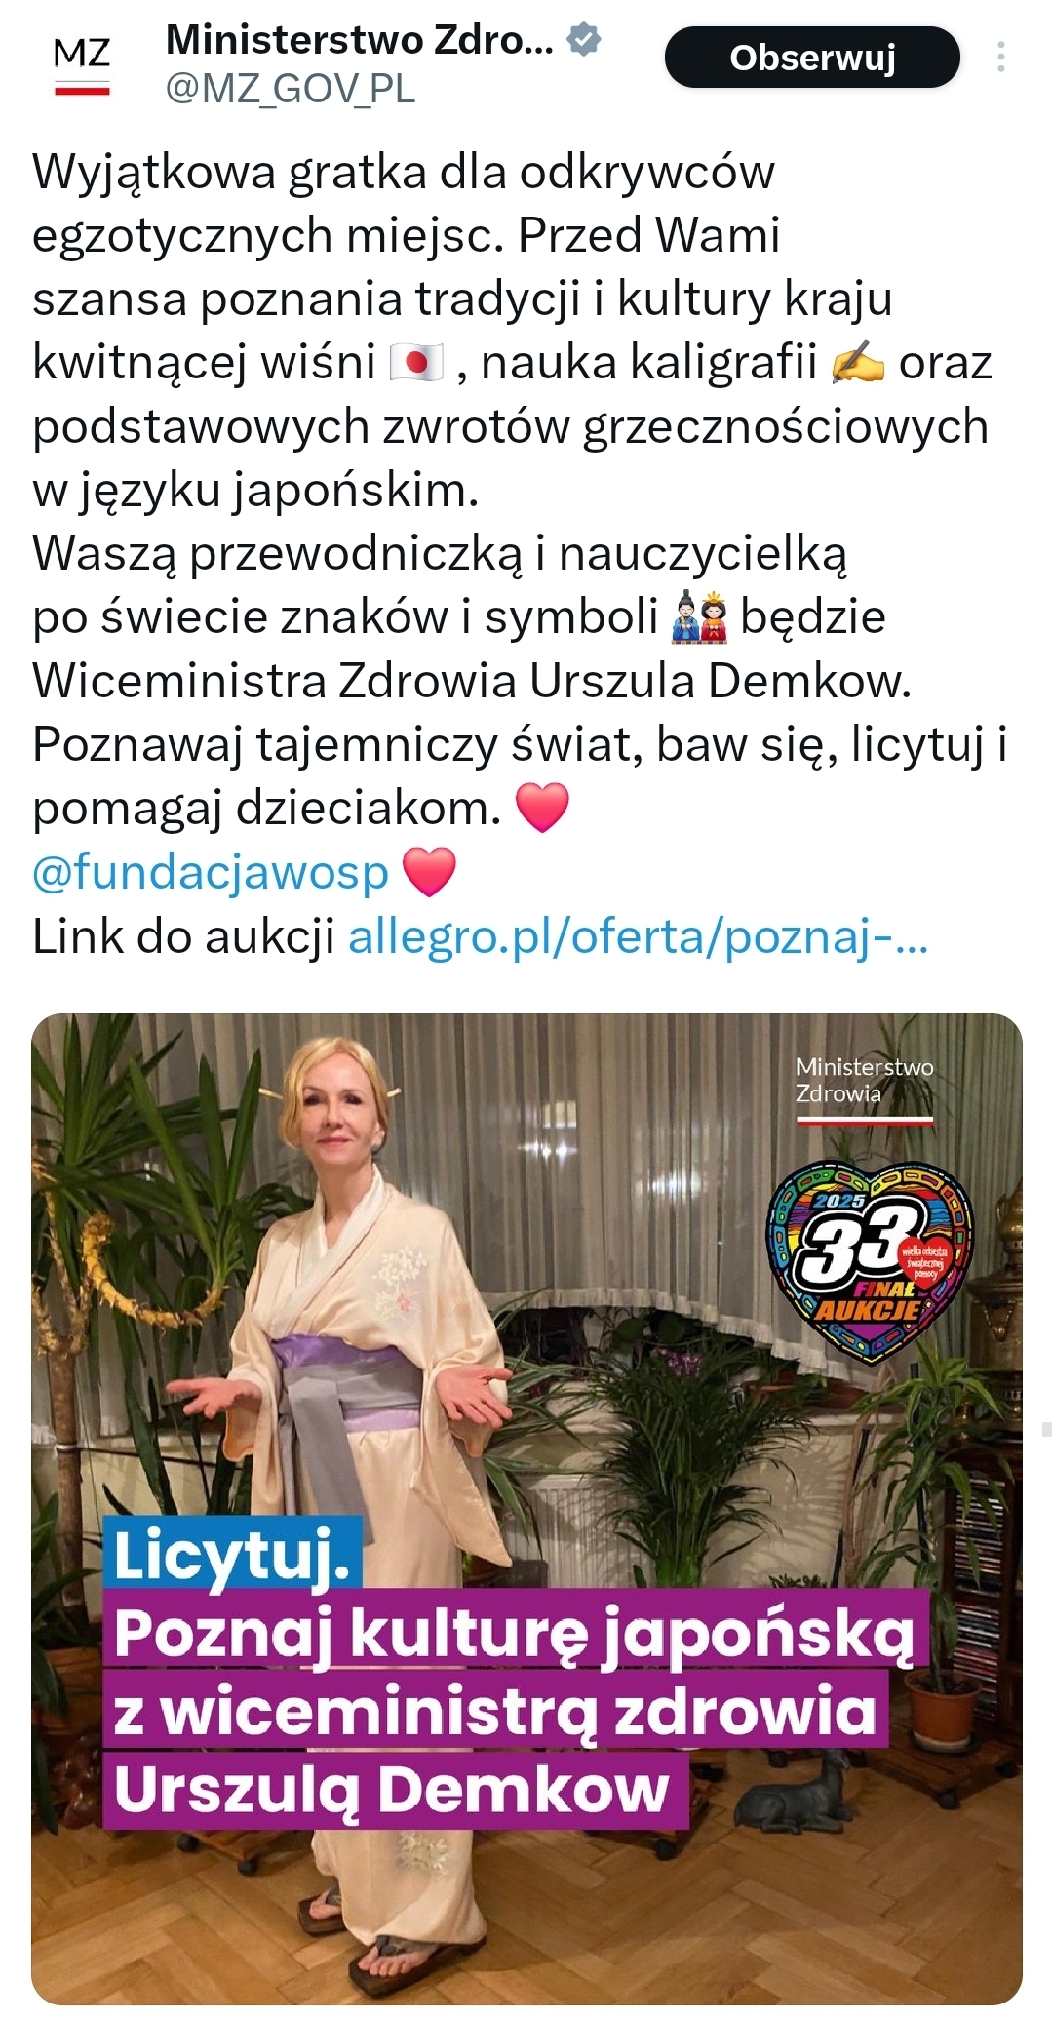Open the allegro.pl auction link

[x=639, y=936]
